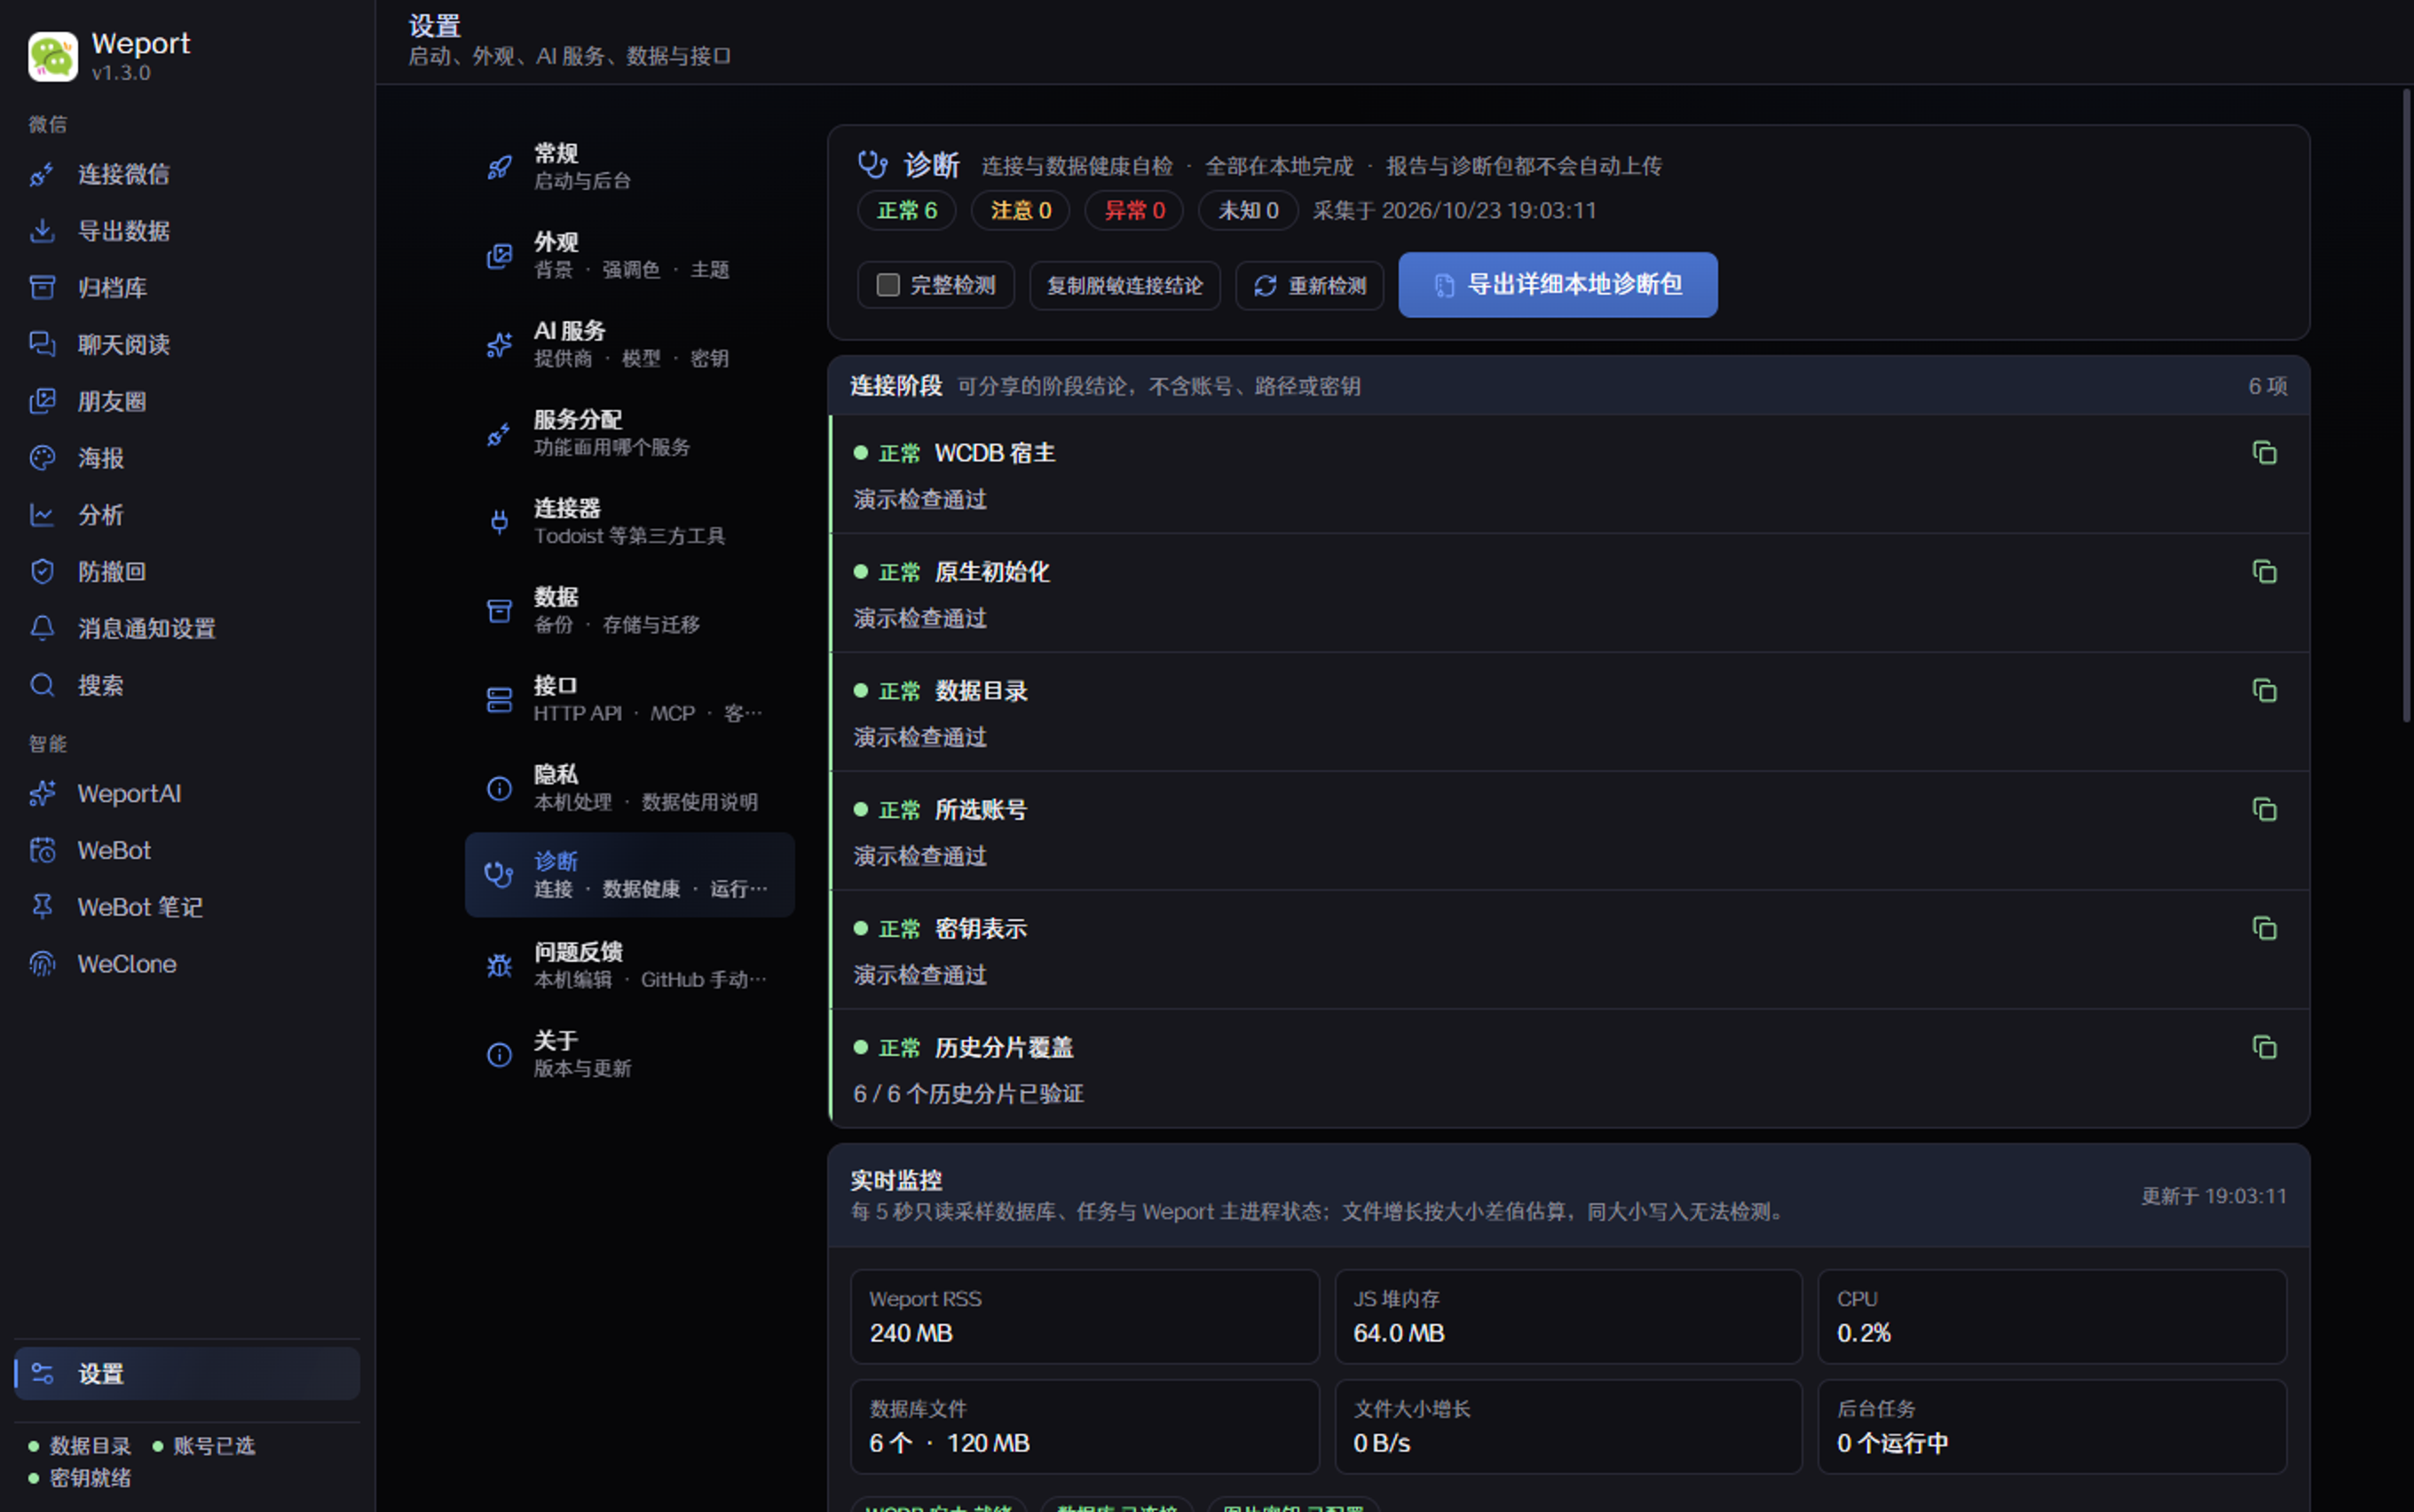Open the 接口 settings tab
2414x1512 pixels.
(630, 699)
